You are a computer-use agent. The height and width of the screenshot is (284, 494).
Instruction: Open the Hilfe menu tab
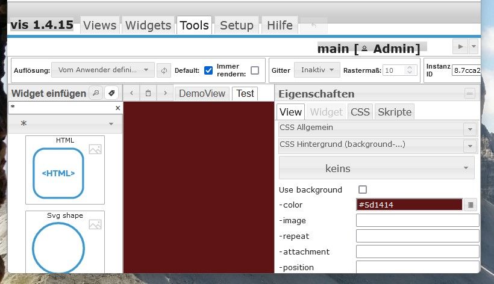pyautogui.click(x=280, y=25)
